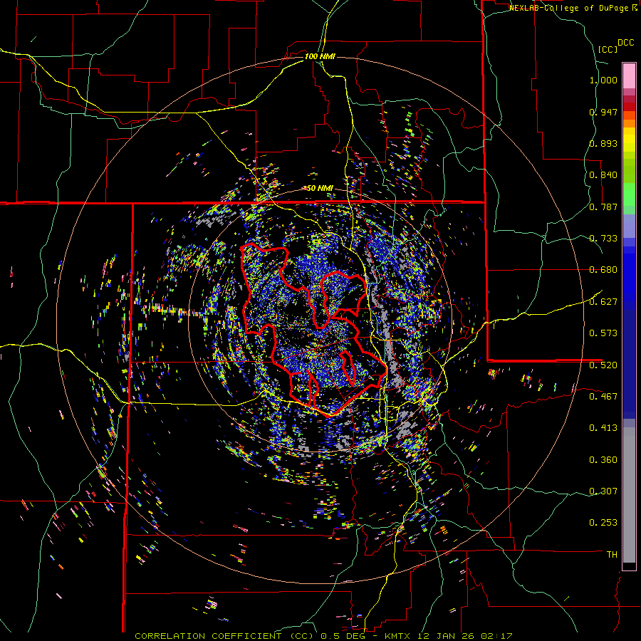Select the 0.733 scale value

pyautogui.click(x=603, y=239)
